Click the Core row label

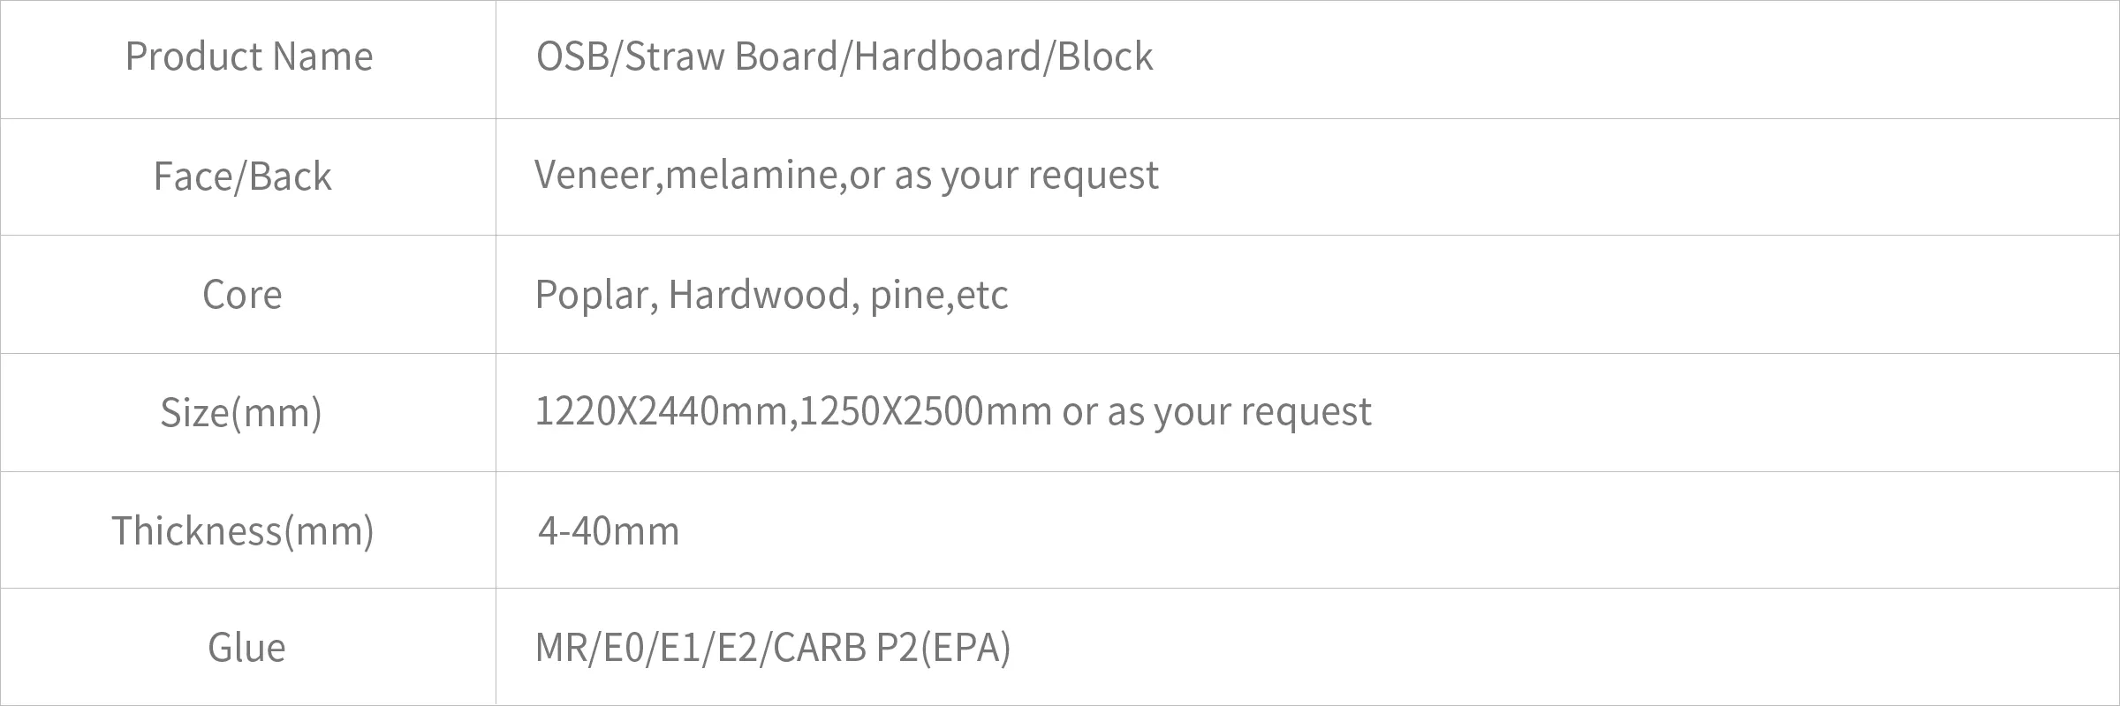tap(242, 295)
